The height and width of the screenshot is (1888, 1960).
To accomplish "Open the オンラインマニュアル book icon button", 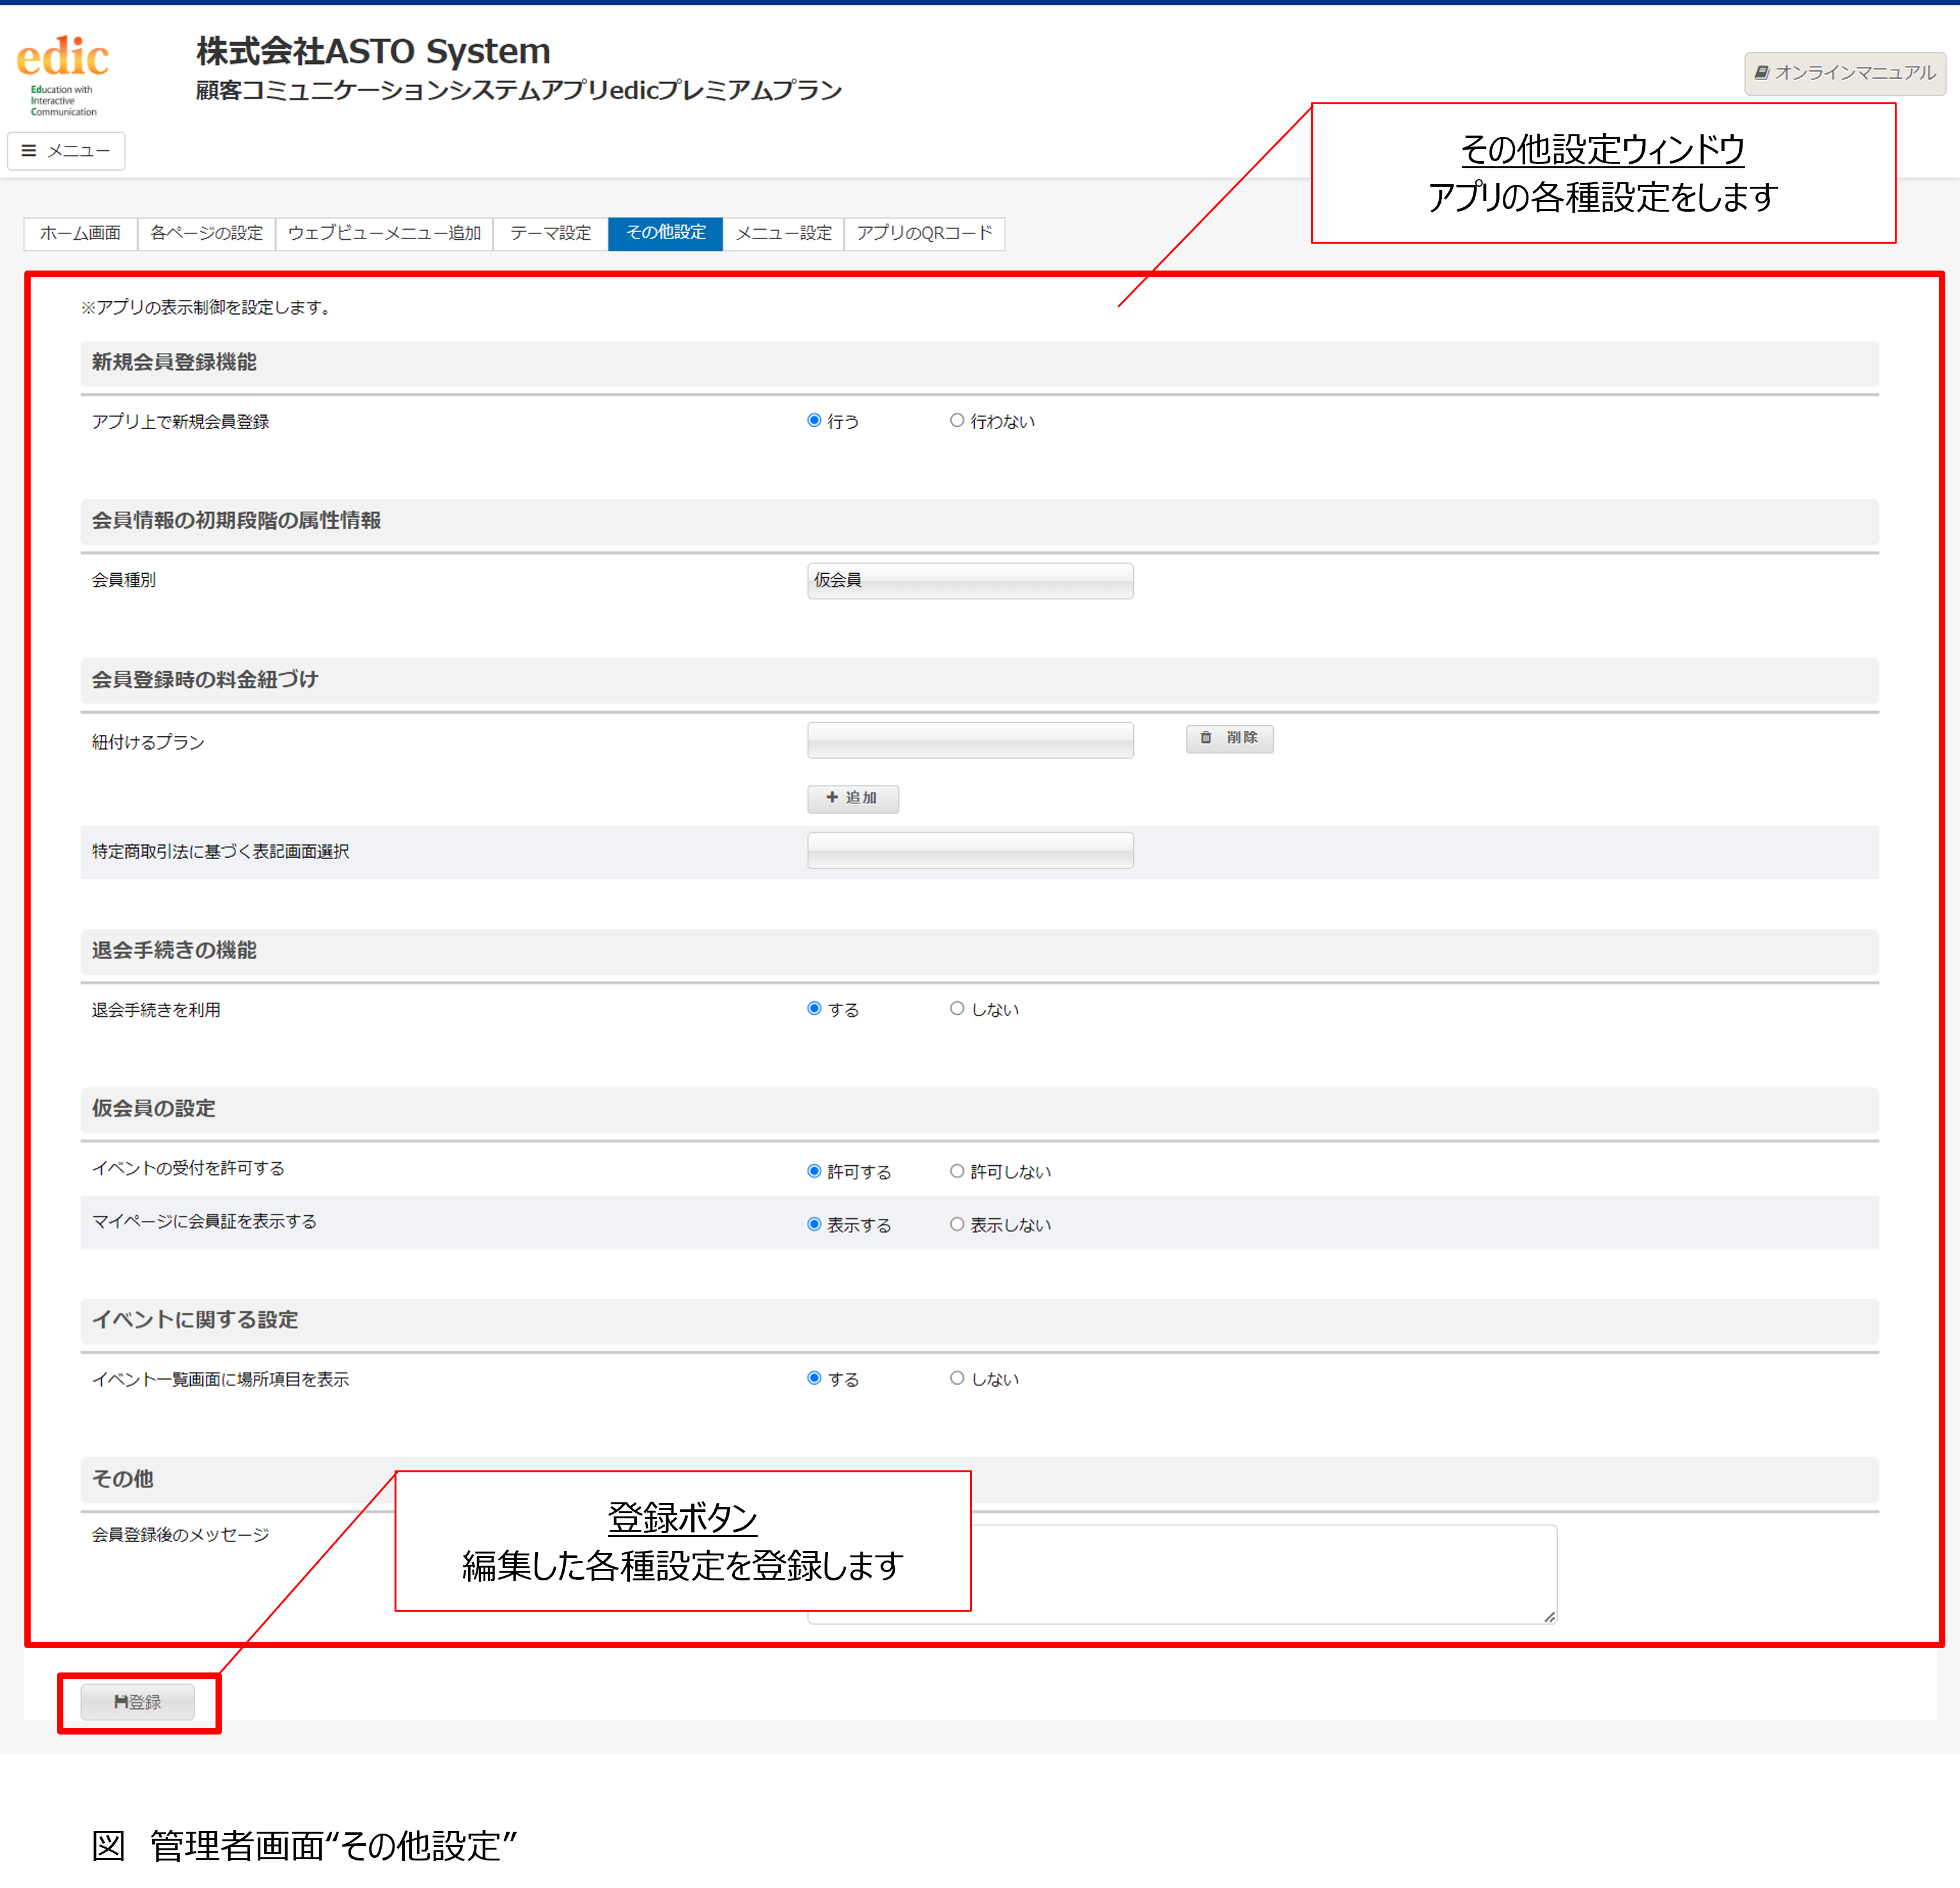I will [x=1844, y=73].
